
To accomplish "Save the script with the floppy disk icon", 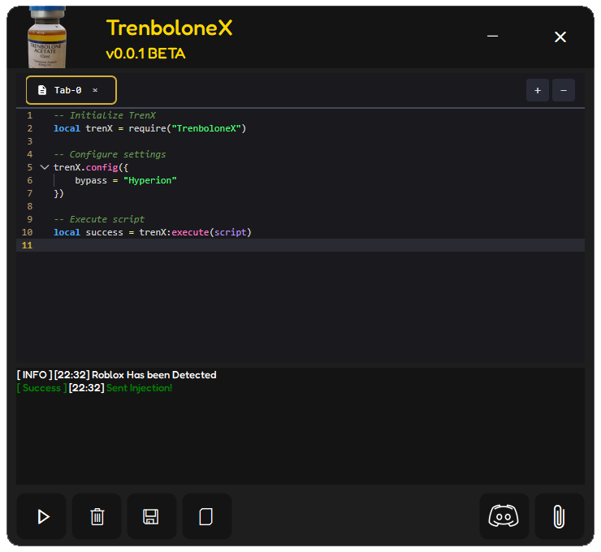I will [x=151, y=516].
